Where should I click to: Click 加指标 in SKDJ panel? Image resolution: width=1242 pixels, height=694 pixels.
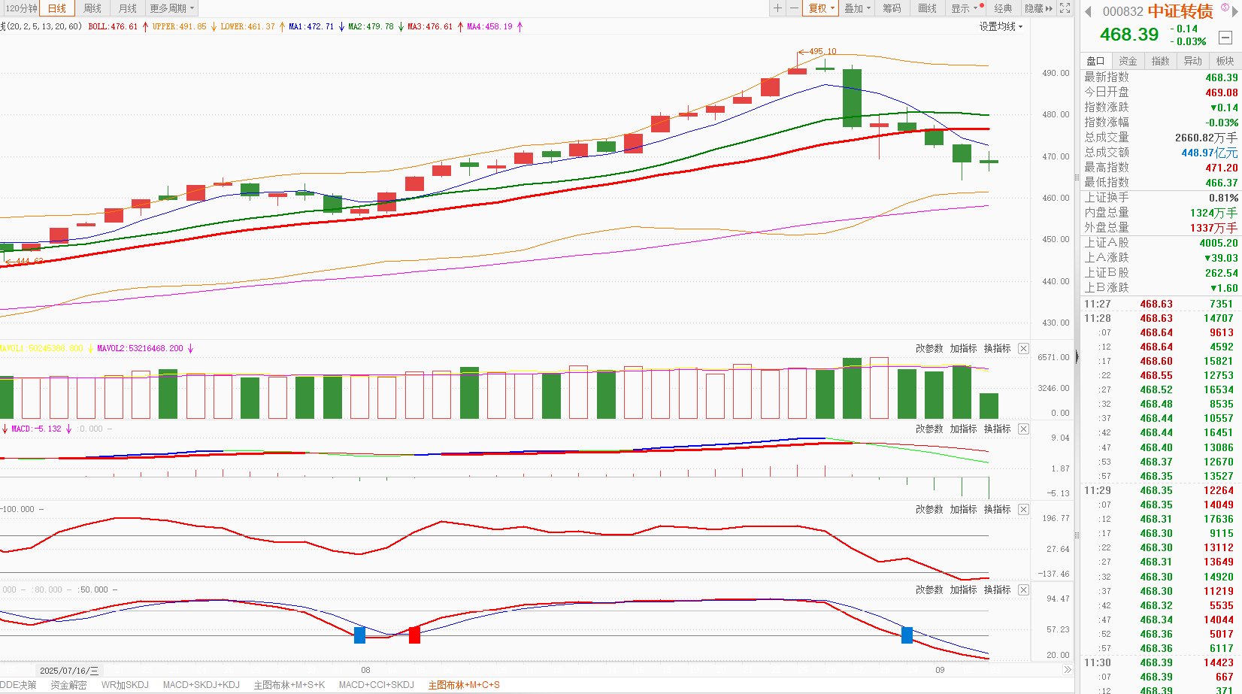coord(963,589)
